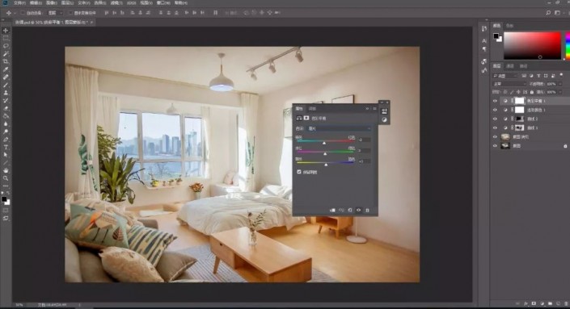Screen dimensions: 570x309
Task: Select the Selective Color layer mask thumbnail
Action: coord(520,110)
